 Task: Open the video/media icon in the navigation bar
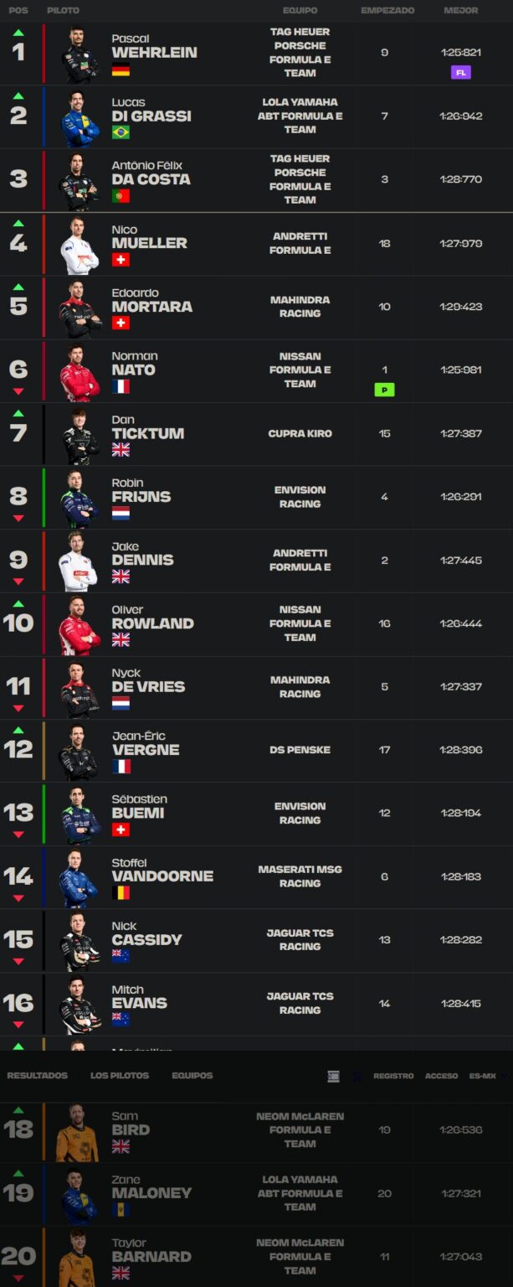click(333, 1078)
